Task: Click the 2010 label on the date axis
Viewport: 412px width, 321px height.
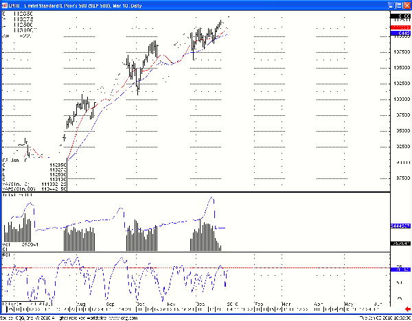Action: tap(232, 302)
